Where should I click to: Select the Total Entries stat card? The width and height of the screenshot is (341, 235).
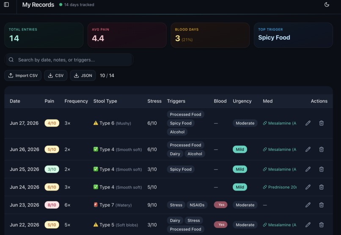[44, 35]
